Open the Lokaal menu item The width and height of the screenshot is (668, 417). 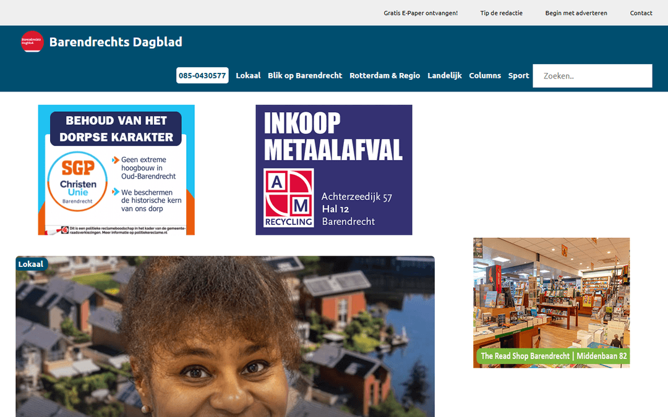(x=248, y=75)
